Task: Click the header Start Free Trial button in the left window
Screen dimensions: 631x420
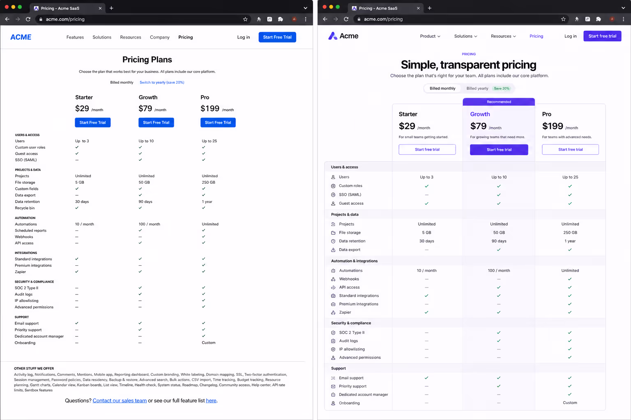Action: coord(277,37)
